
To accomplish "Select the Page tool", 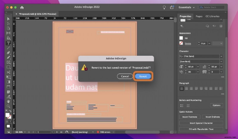I will pos(8,28).
